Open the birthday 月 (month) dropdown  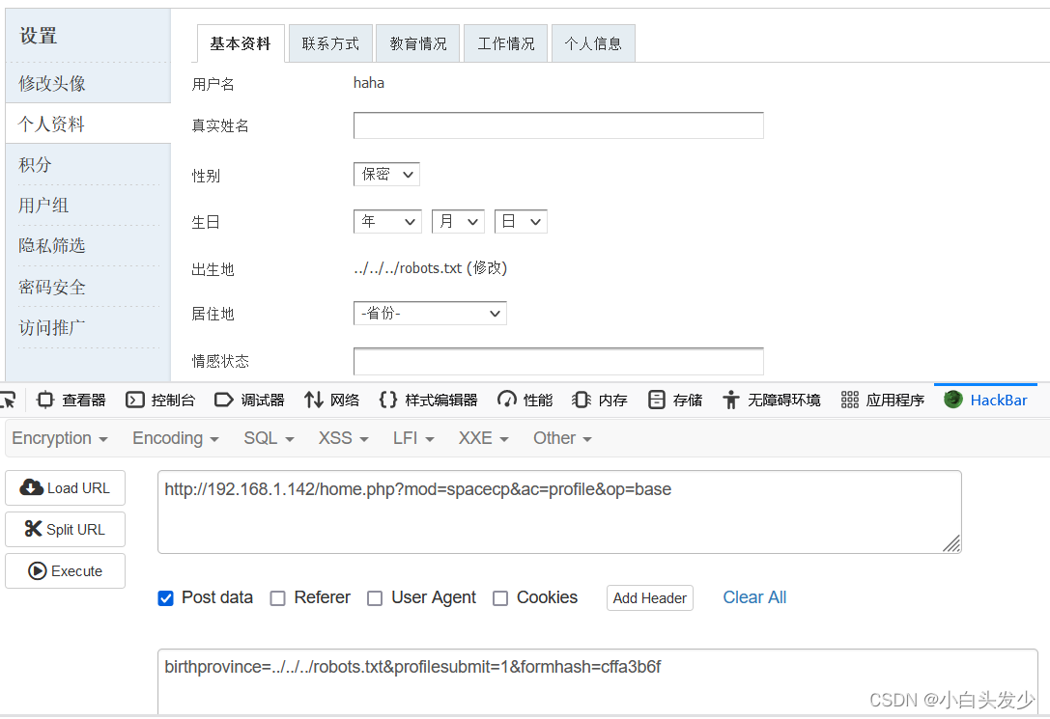(458, 221)
